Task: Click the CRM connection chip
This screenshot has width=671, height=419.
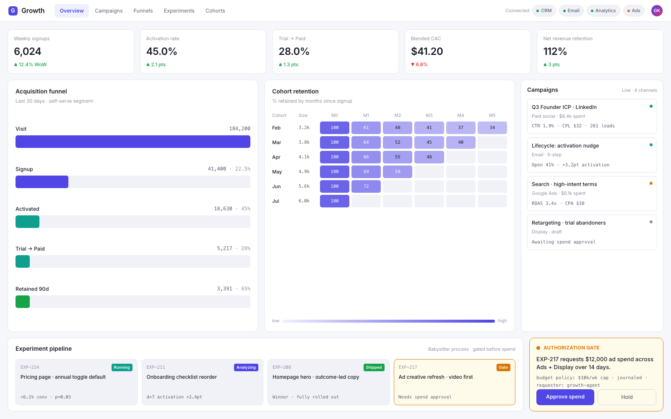Action: point(544,10)
